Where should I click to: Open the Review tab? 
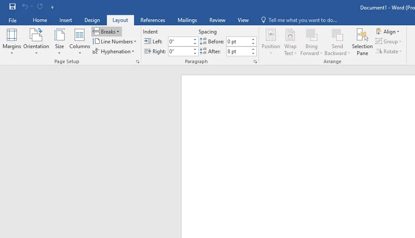pyautogui.click(x=217, y=20)
